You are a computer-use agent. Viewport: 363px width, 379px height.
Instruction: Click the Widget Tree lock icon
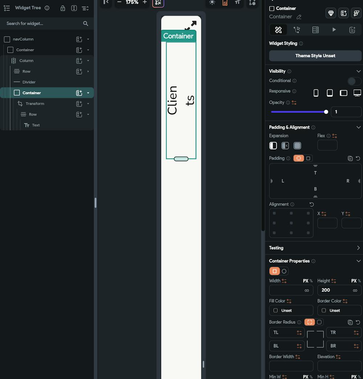click(63, 8)
